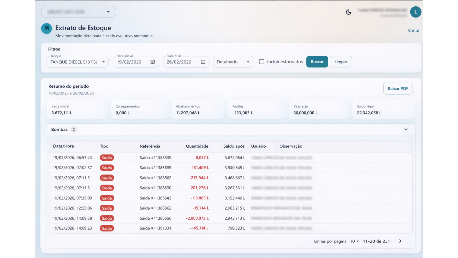This screenshot has height=258, width=458.
Task: Enable Incluir estornados checkbox
Action: click(262, 62)
